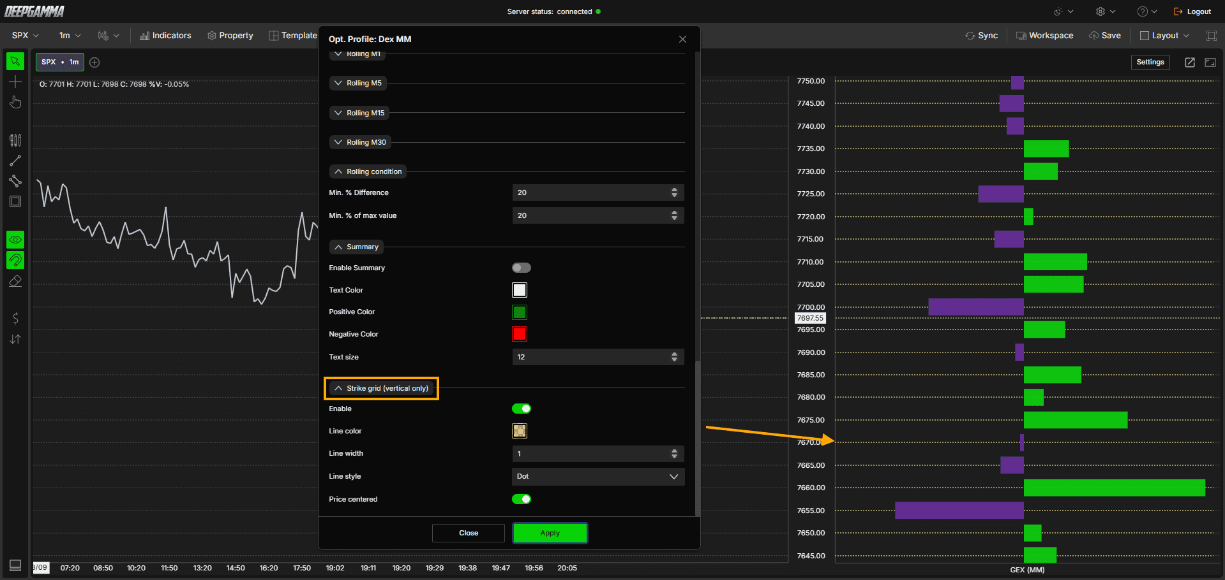
Task: Click the Apply button
Action: tap(550, 533)
